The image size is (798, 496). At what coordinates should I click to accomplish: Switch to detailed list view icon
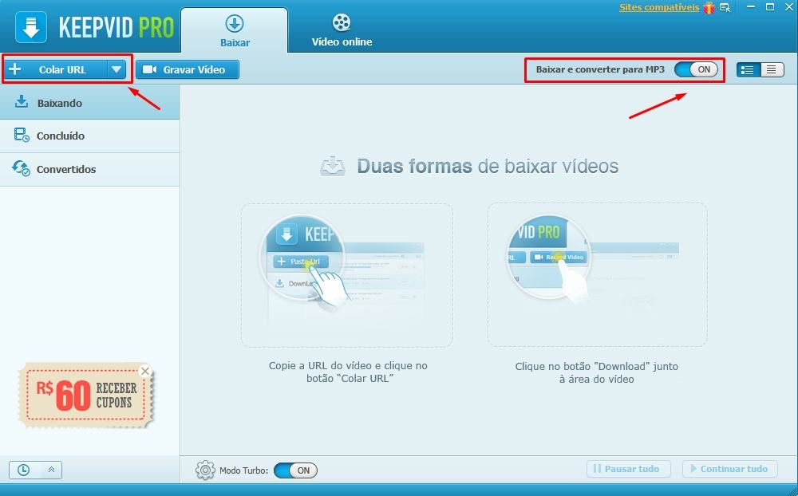point(749,69)
